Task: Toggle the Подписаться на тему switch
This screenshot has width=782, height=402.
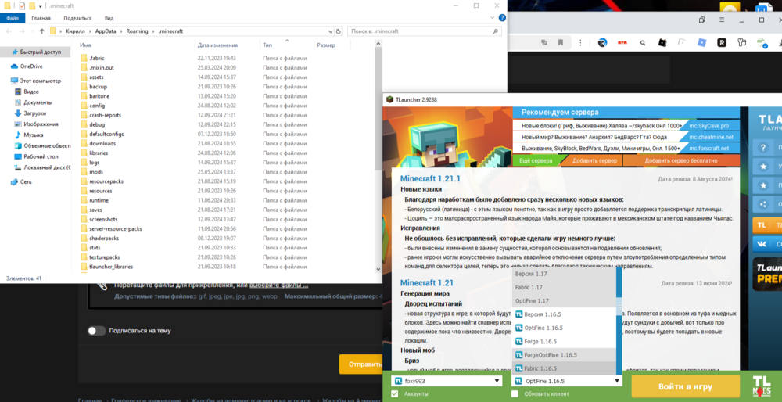Action: tap(97, 330)
